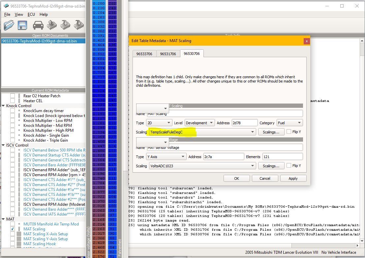The width and height of the screenshot is (365, 258).
Task: Click the Apply button
Action: point(293,178)
